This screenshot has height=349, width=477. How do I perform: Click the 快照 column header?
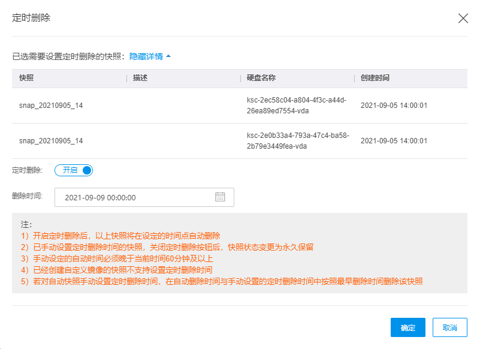[x=26, y=78]
